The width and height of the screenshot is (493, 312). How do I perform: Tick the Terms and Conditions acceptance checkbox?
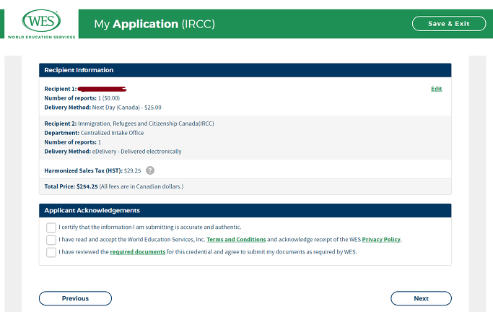pyautogui.click(x=51, y=240)
